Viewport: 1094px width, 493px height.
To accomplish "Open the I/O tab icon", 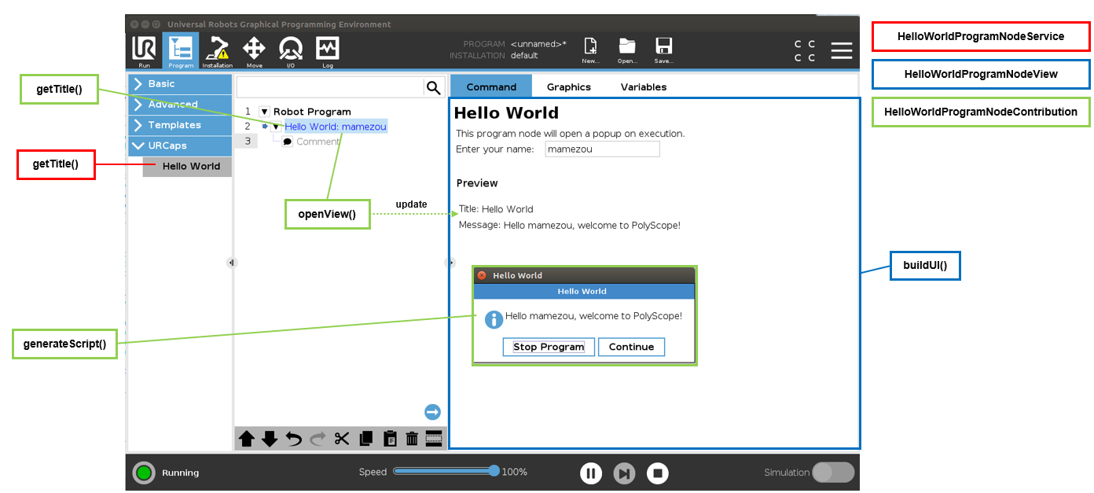I will click(290, 50).
